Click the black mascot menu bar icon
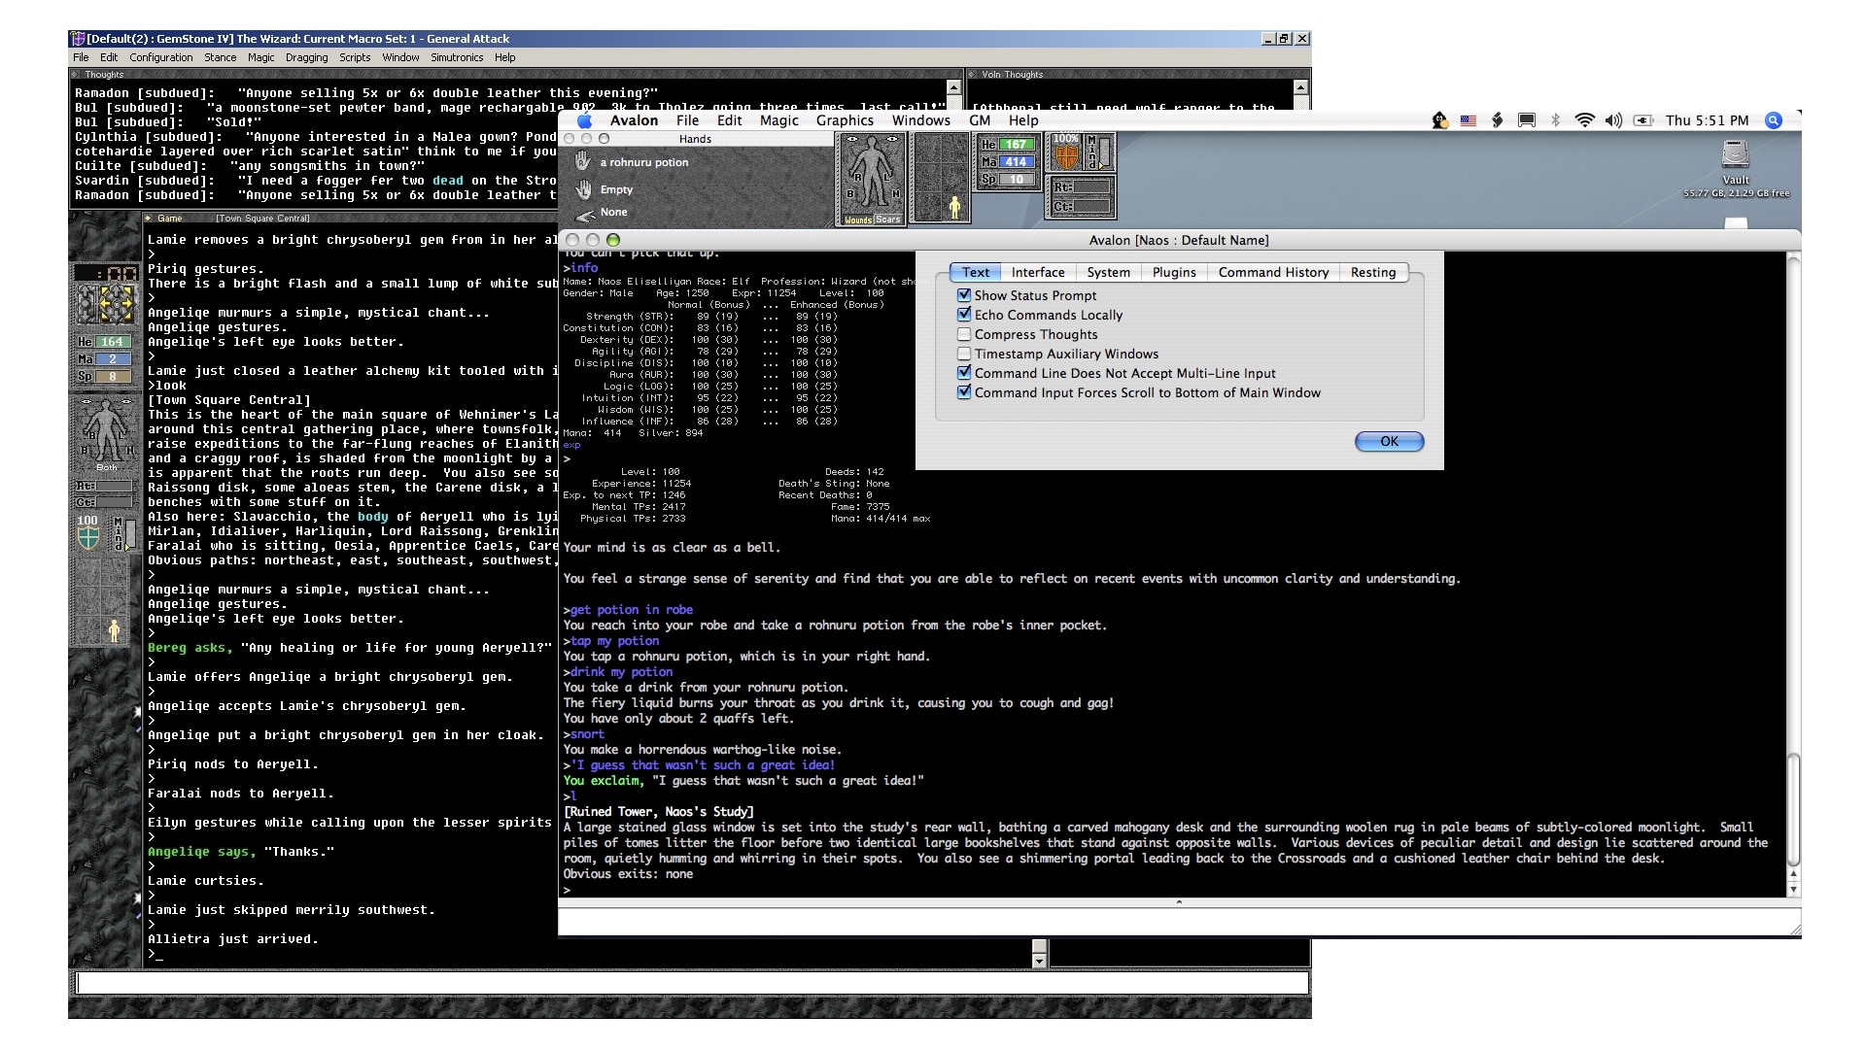The image size is (1866, 1049). tap(1439, 120)
